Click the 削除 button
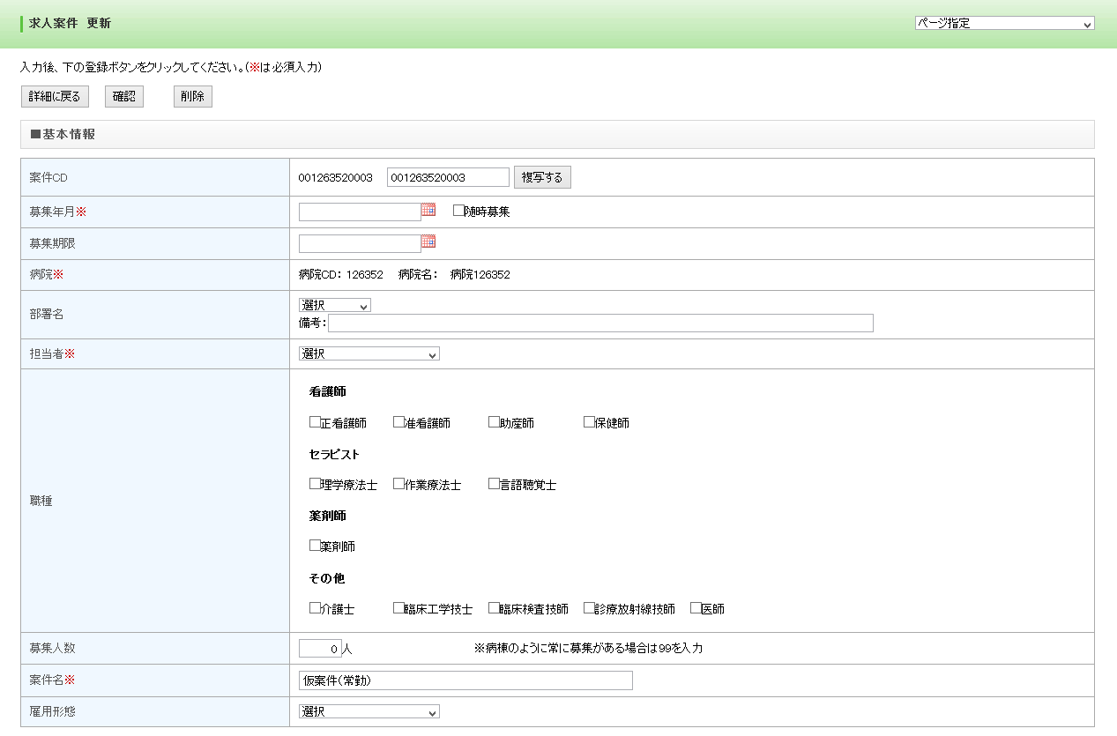The image size is (1117, 736). pyautogui.click(x=193, y=97)
